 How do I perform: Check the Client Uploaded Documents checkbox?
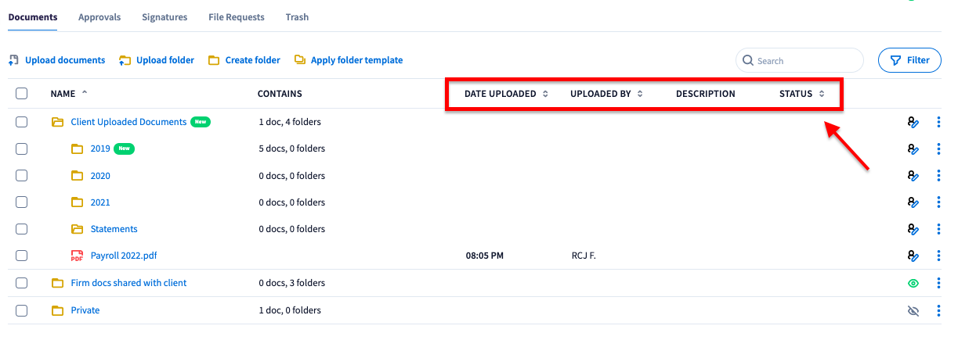coord(22,122)
